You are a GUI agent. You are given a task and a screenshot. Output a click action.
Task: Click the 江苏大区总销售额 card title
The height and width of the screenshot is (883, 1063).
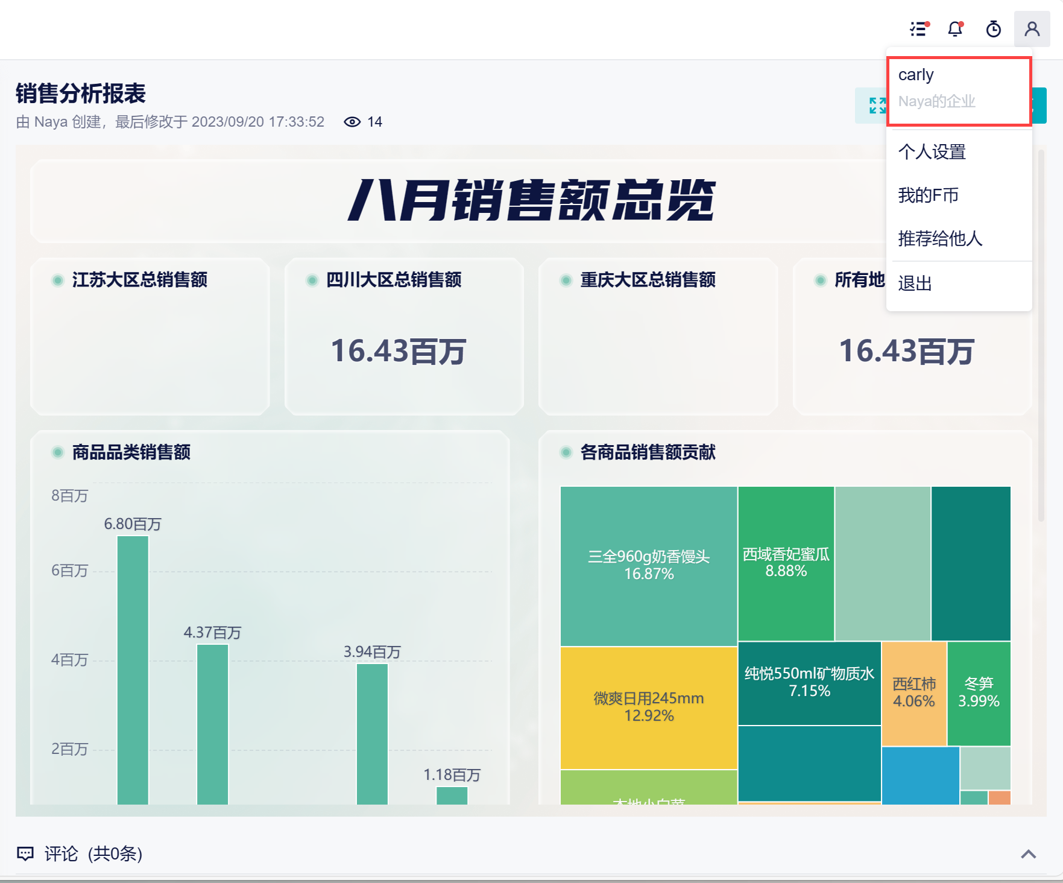pos(140,280)
